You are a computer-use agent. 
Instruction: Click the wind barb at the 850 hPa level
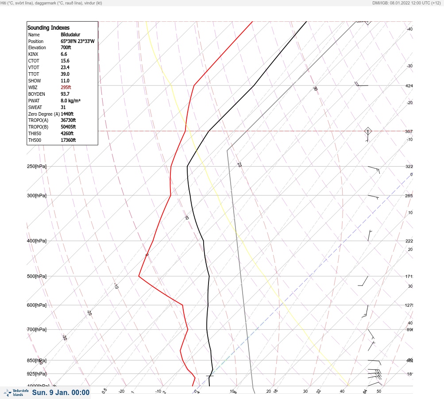click(375, 362)
